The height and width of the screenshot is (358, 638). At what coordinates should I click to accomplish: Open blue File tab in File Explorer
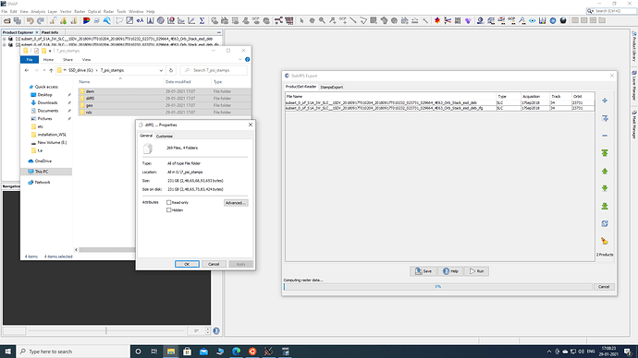[30, 60]
